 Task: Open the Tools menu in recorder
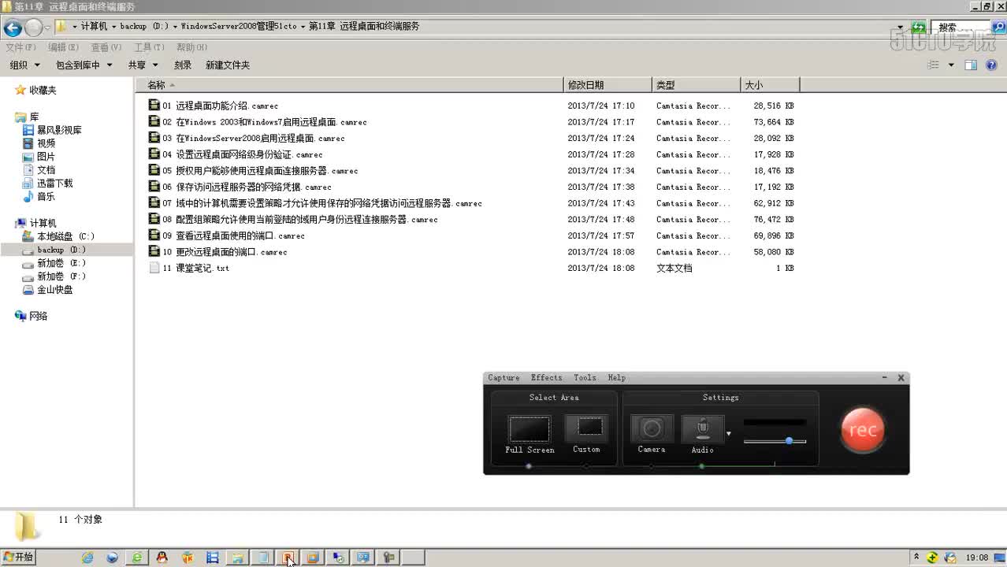point(585,378)
